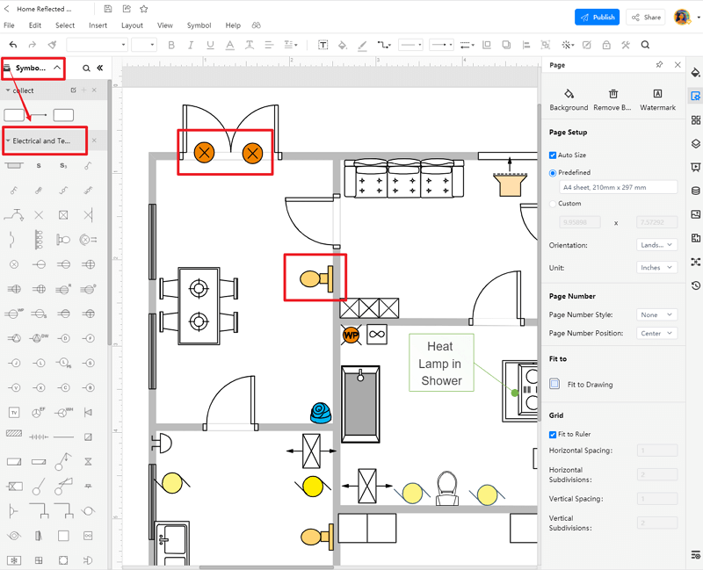Click the Publish button
Viewport: 703px width, 570px height.
coord(597,17)
